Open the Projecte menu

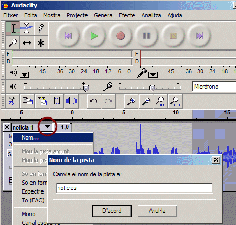pos(77,15)
